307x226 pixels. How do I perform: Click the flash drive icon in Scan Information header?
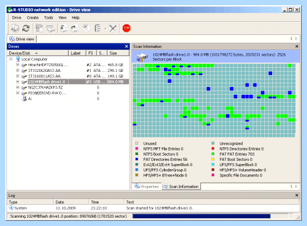coord(142,57)
